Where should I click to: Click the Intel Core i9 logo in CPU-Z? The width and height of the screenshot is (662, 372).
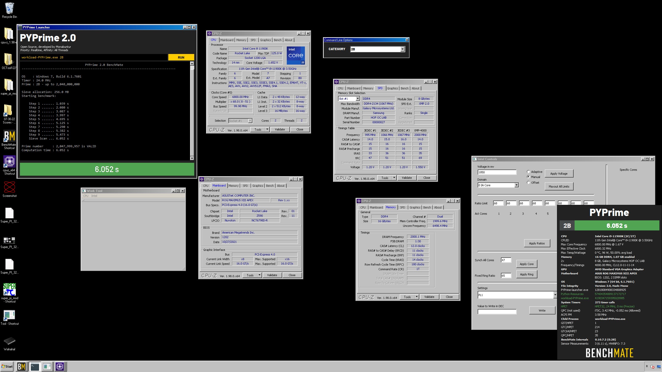point(296,56)
